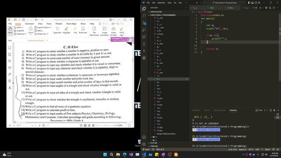Click the Foxit zoom slider

(105, 126)
